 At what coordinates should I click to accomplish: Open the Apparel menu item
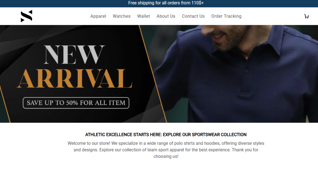(x=98, y=16)
